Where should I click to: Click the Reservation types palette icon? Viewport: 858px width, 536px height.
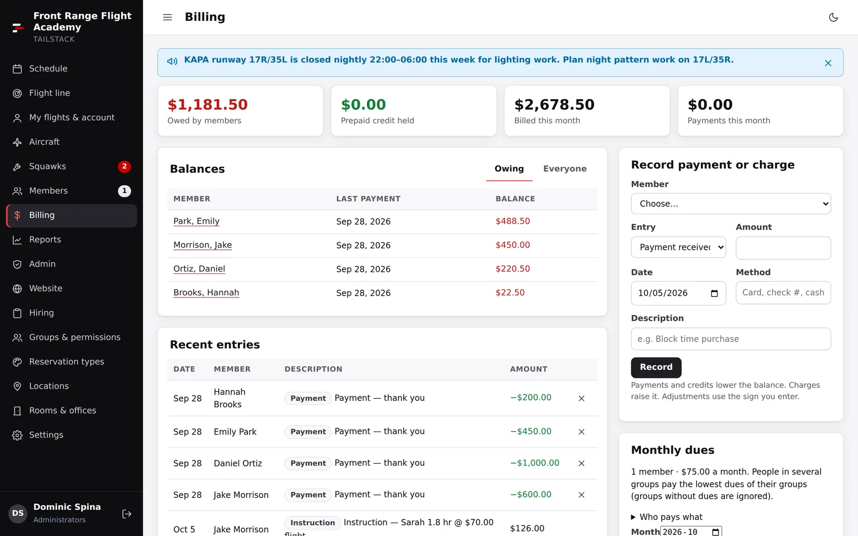point(17,362)
